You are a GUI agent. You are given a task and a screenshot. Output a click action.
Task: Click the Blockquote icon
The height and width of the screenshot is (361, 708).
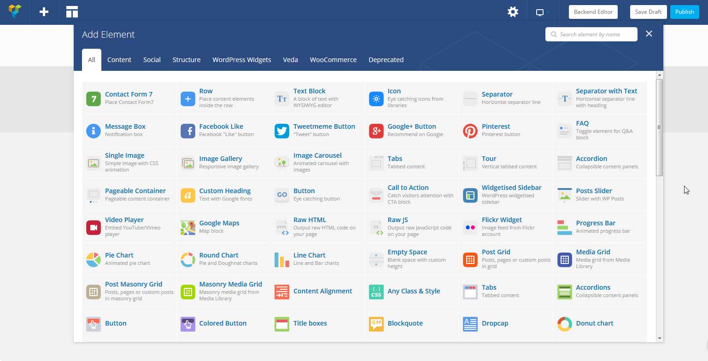376,324
